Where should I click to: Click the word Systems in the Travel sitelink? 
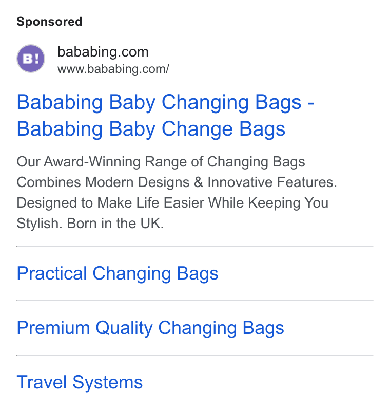(107, 383)
